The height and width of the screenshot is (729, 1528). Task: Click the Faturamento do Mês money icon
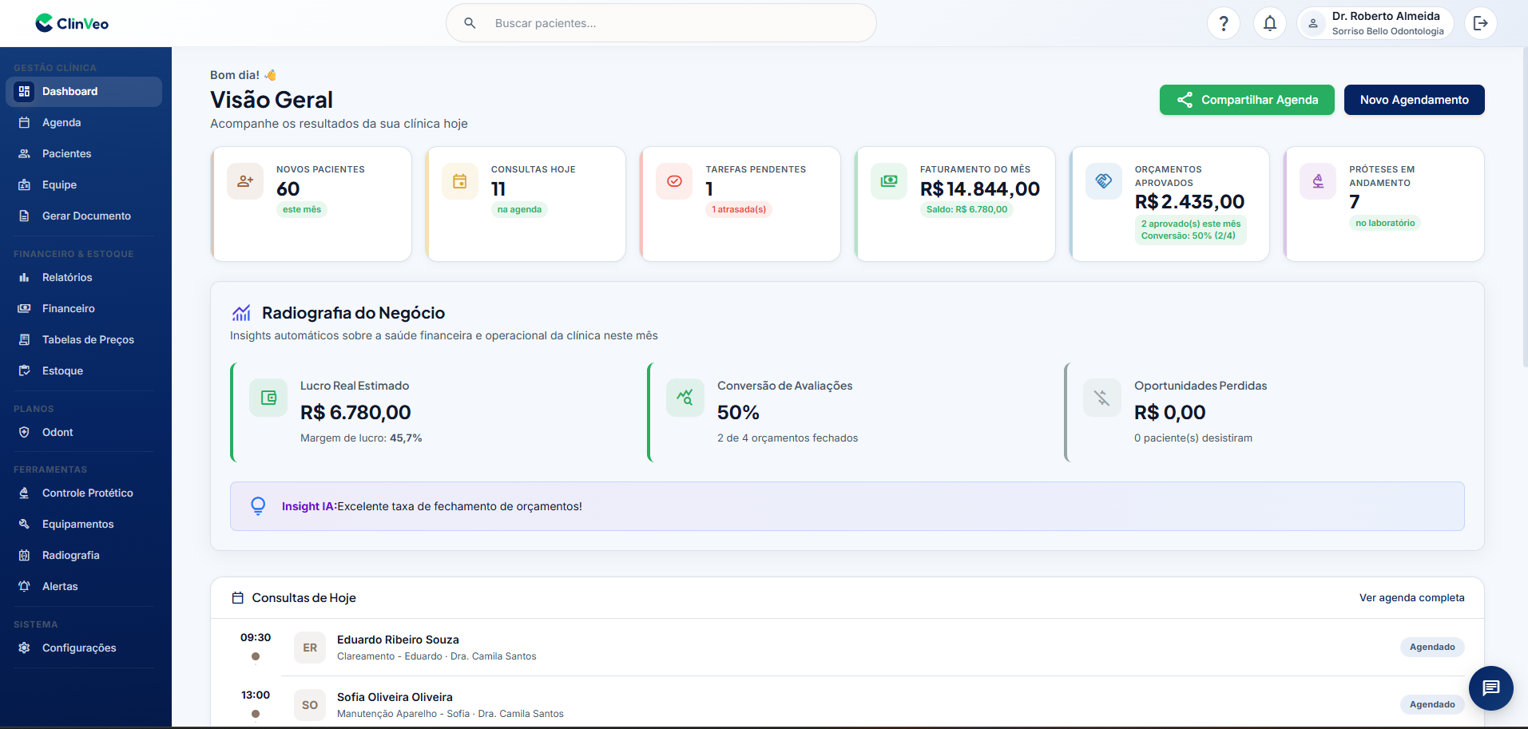click(x=889, y=181)
